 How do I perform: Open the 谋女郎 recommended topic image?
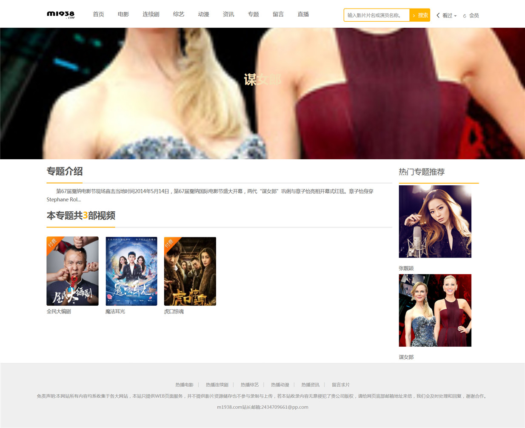[435, 310]
